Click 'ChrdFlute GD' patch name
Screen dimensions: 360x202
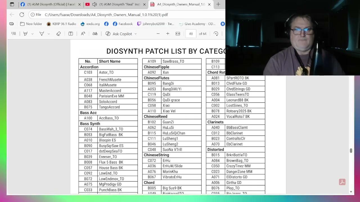click(x=237, y=83)
